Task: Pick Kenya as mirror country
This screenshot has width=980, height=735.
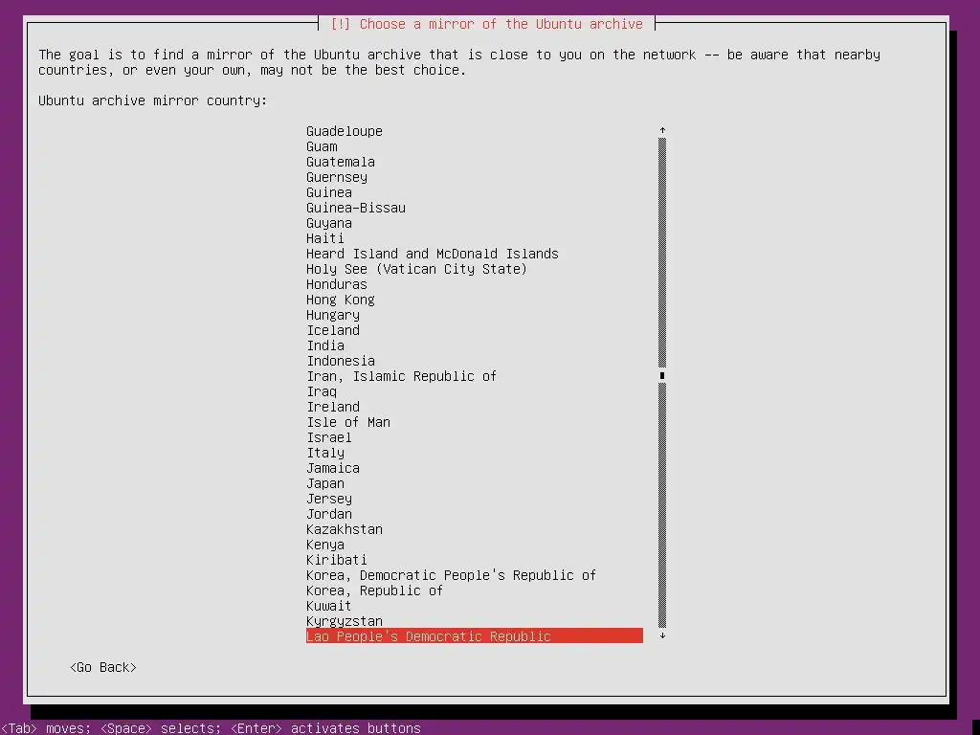Action: click(x=325, y=545)
